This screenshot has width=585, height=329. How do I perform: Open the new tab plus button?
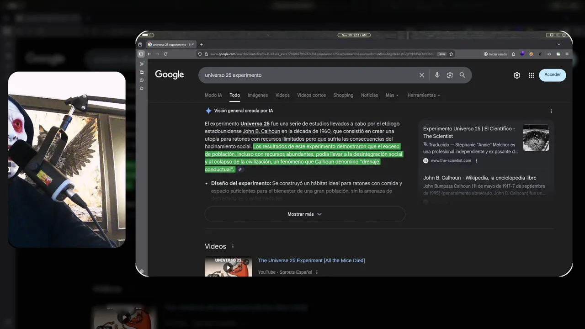tap(201, 44)
